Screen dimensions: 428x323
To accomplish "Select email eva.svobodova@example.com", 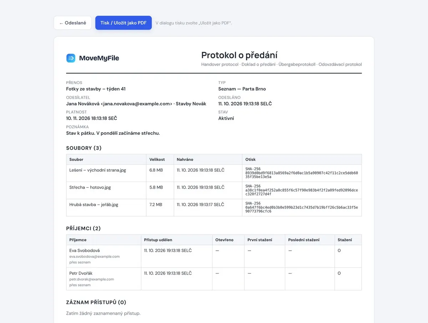I will (x=95, y=256).
